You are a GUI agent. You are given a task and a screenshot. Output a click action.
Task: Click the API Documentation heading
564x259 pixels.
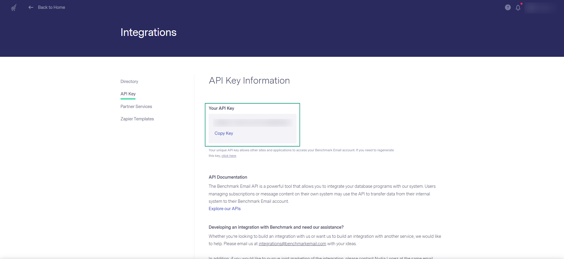point(228,177)
